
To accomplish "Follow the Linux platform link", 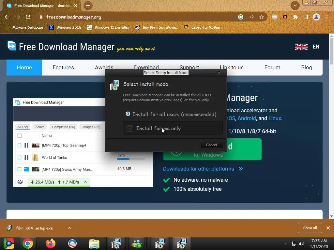I will coord(275,118).
